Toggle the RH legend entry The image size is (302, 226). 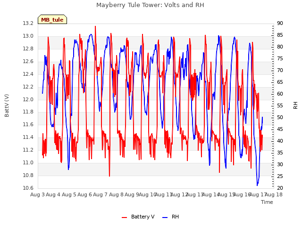click(x=171, y=217)
